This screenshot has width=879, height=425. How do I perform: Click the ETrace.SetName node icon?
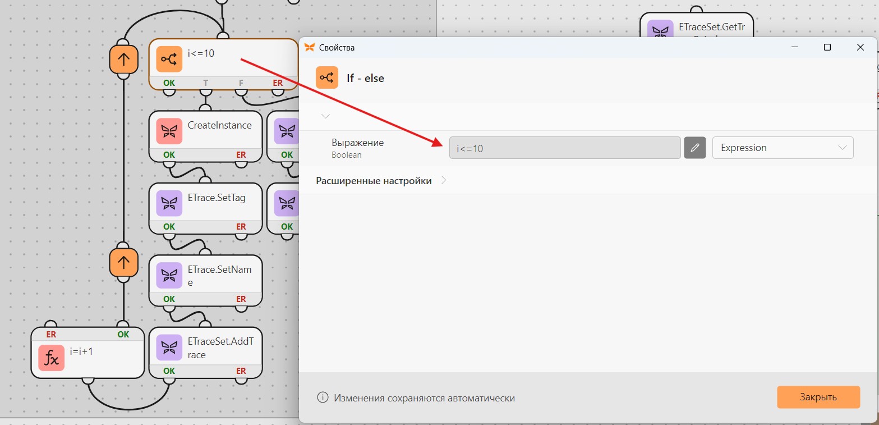click(169, 275)
